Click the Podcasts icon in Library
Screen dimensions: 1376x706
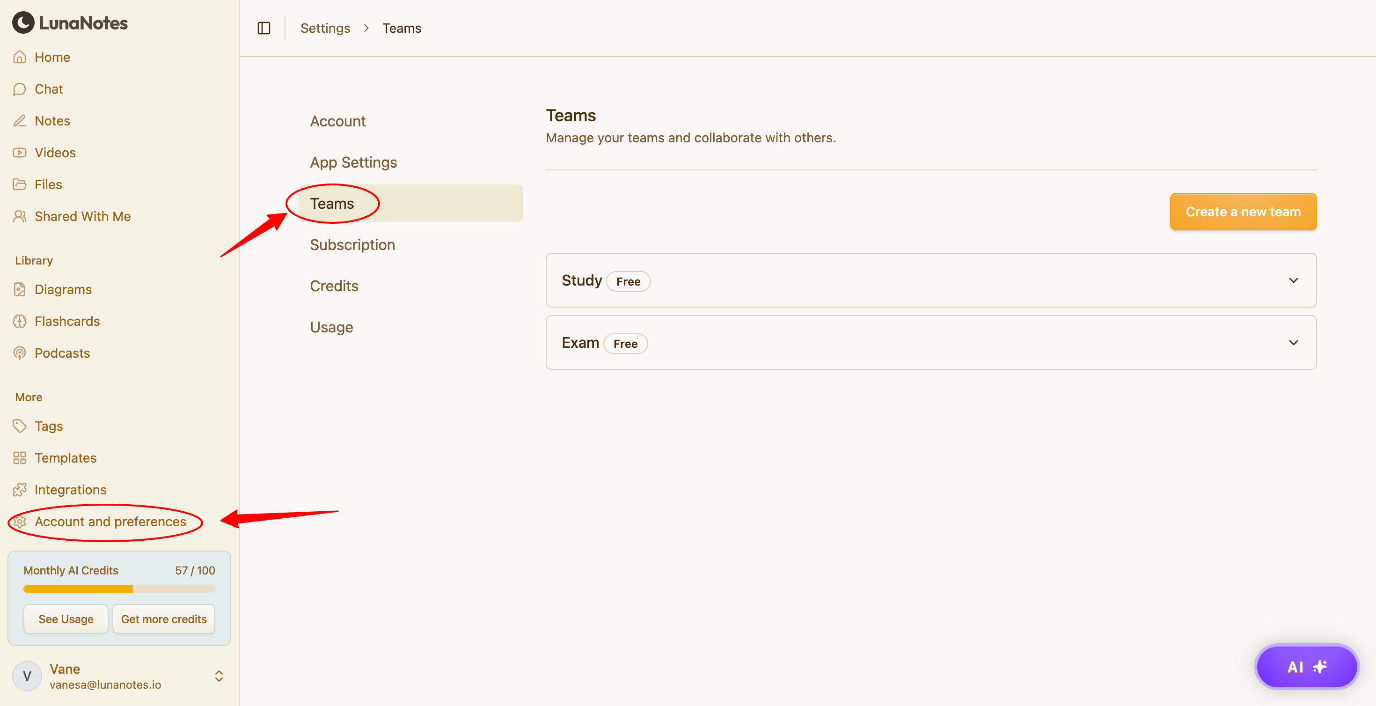[x=20, y=353]
